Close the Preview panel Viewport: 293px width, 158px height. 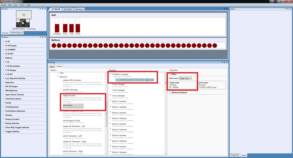[x=45, y=9]
